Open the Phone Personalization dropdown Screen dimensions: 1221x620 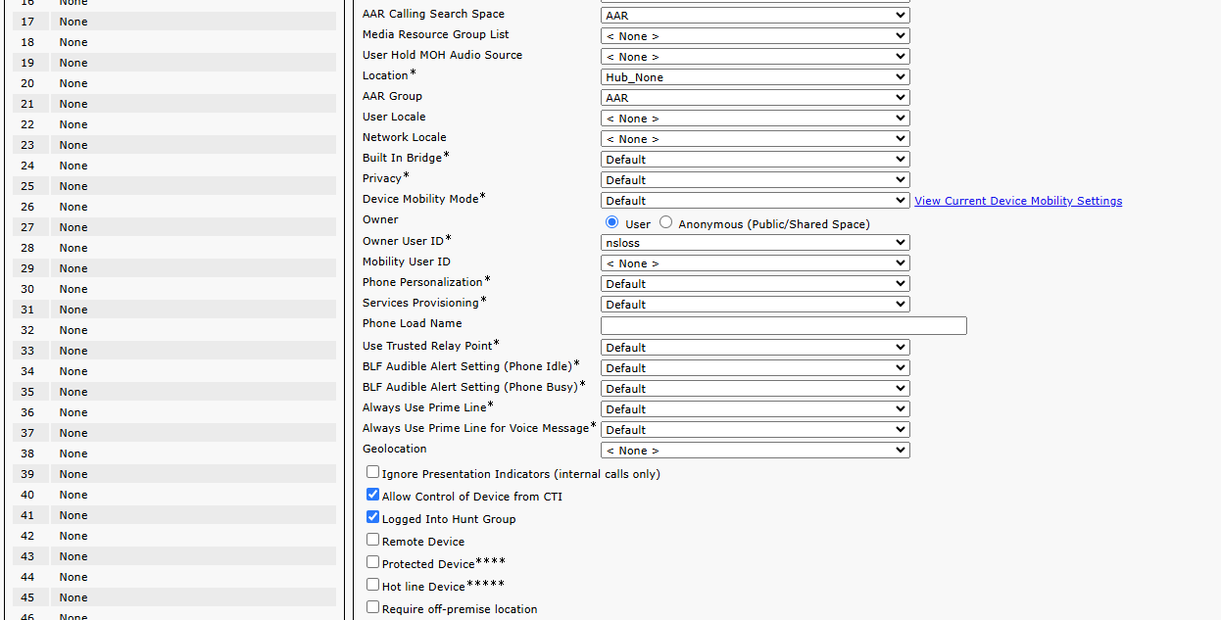pyautogui.click(x=755, y=283)
